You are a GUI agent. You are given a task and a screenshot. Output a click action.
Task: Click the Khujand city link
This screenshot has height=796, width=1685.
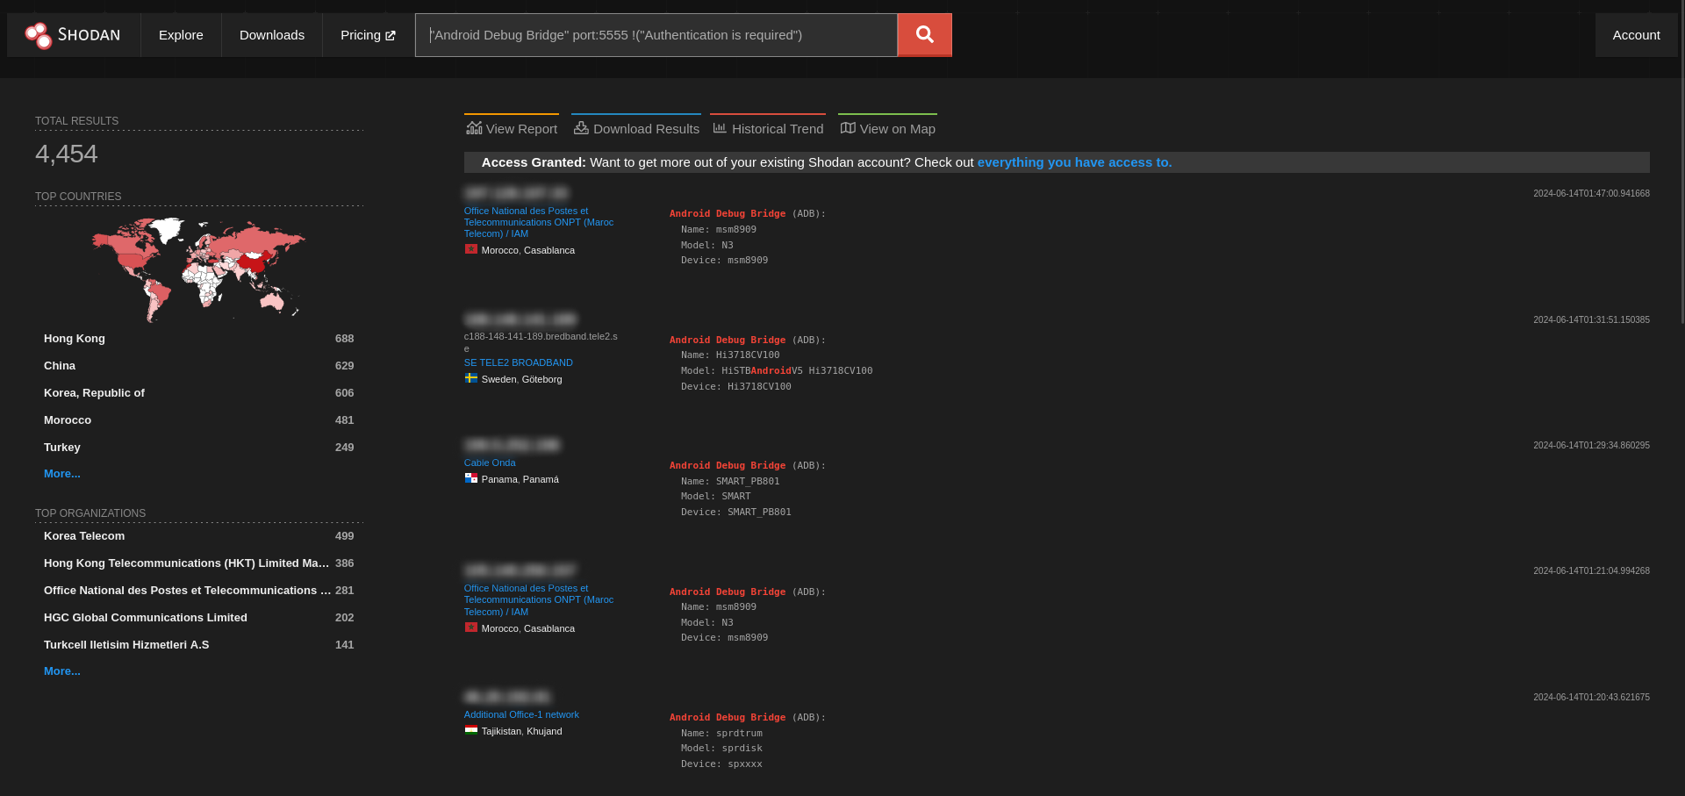(x=544, y=731)
